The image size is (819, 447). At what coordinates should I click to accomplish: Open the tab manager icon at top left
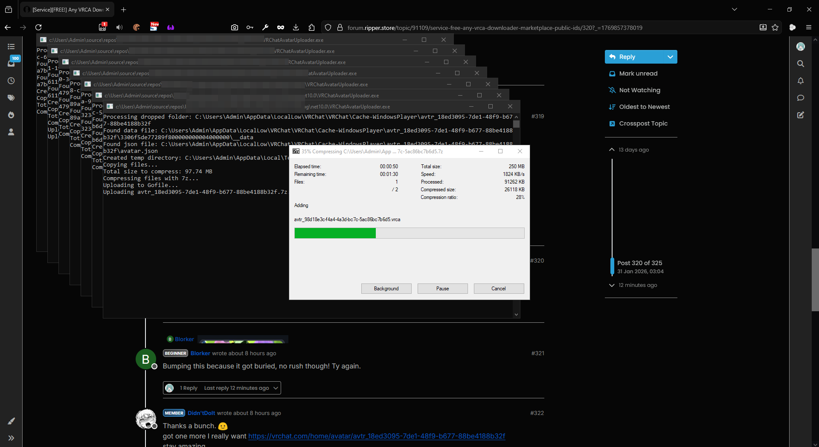pyautogui.click(x=9, y=9)
